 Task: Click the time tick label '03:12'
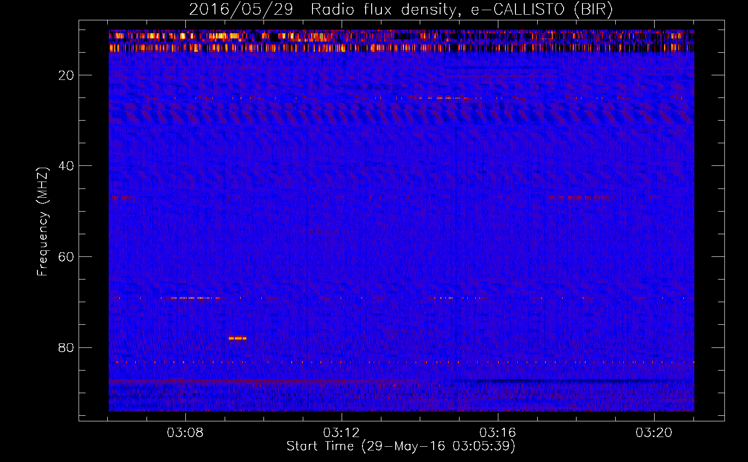tap(342, 433)
